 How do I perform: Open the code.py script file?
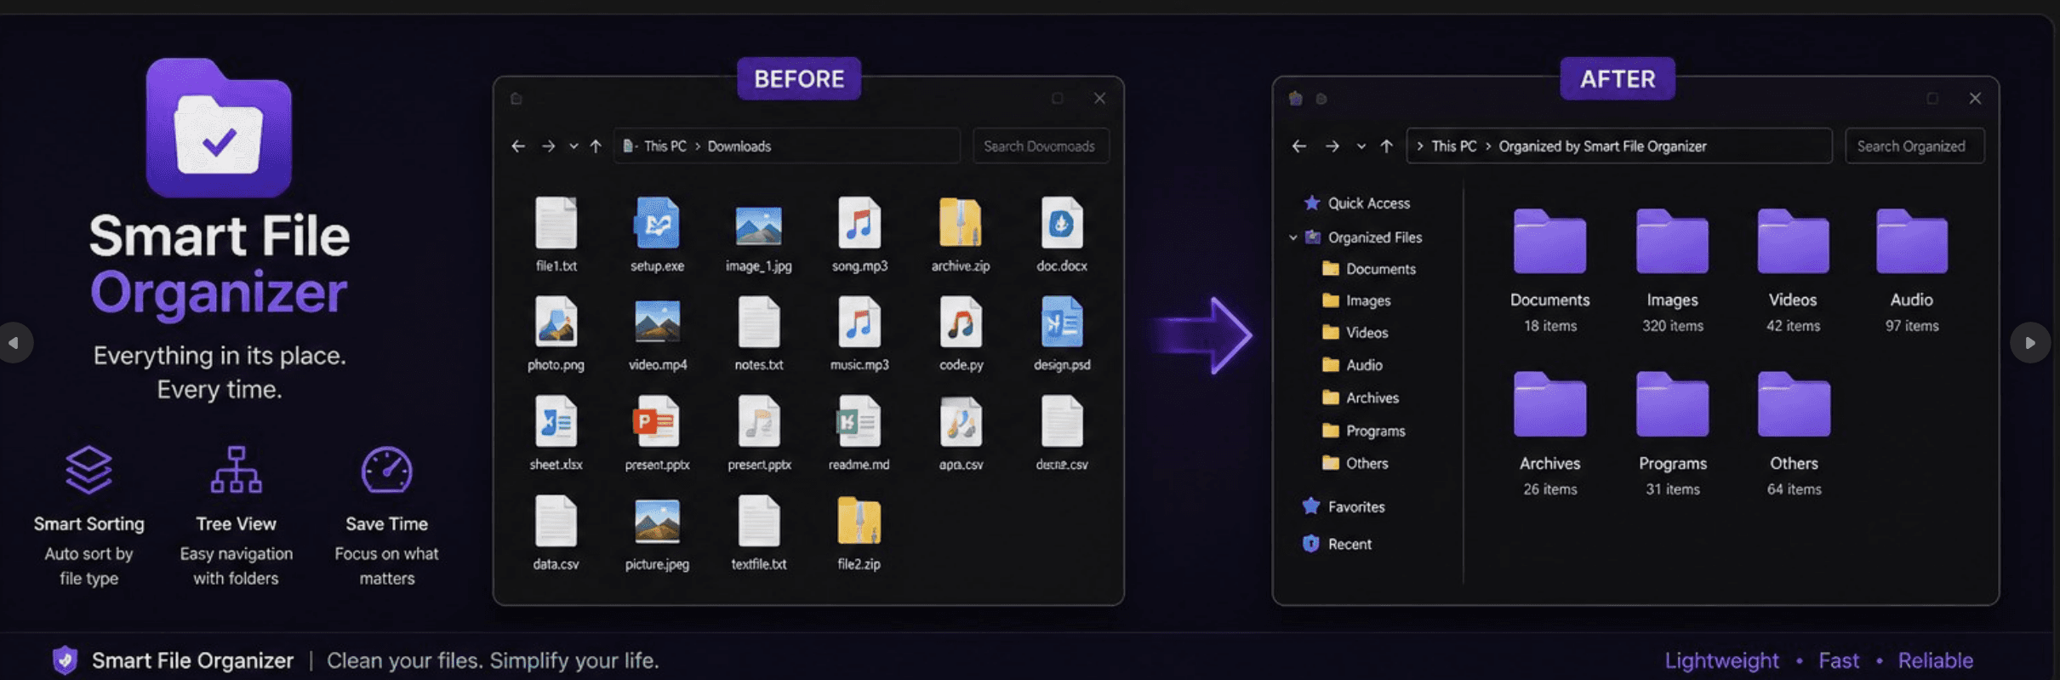click(x=960, y=322)
